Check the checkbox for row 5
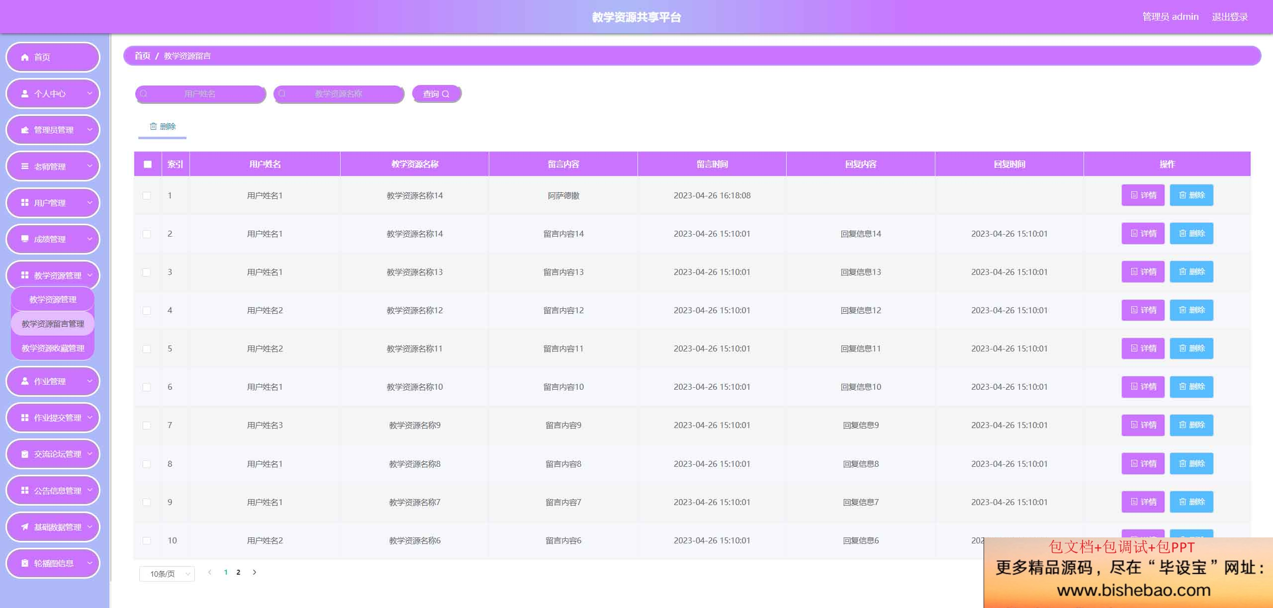This screenshot has width=1273, height=608. pyautogui.click(x=147, y=348)
